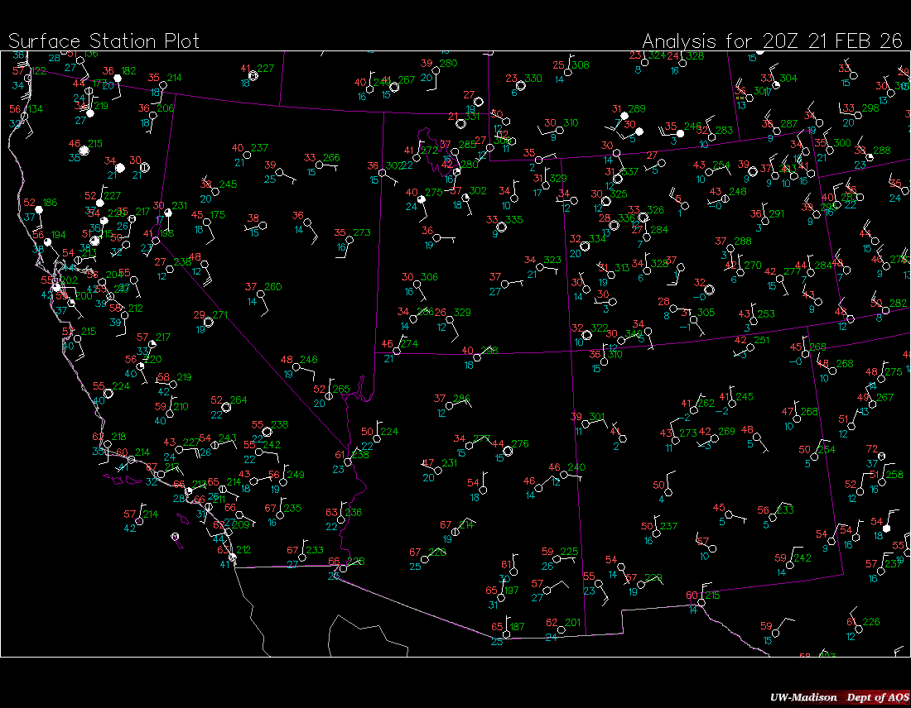911x708 pixels.
Task: Select filled station circle with 40 and 275
Action: [x=422, y=199]
